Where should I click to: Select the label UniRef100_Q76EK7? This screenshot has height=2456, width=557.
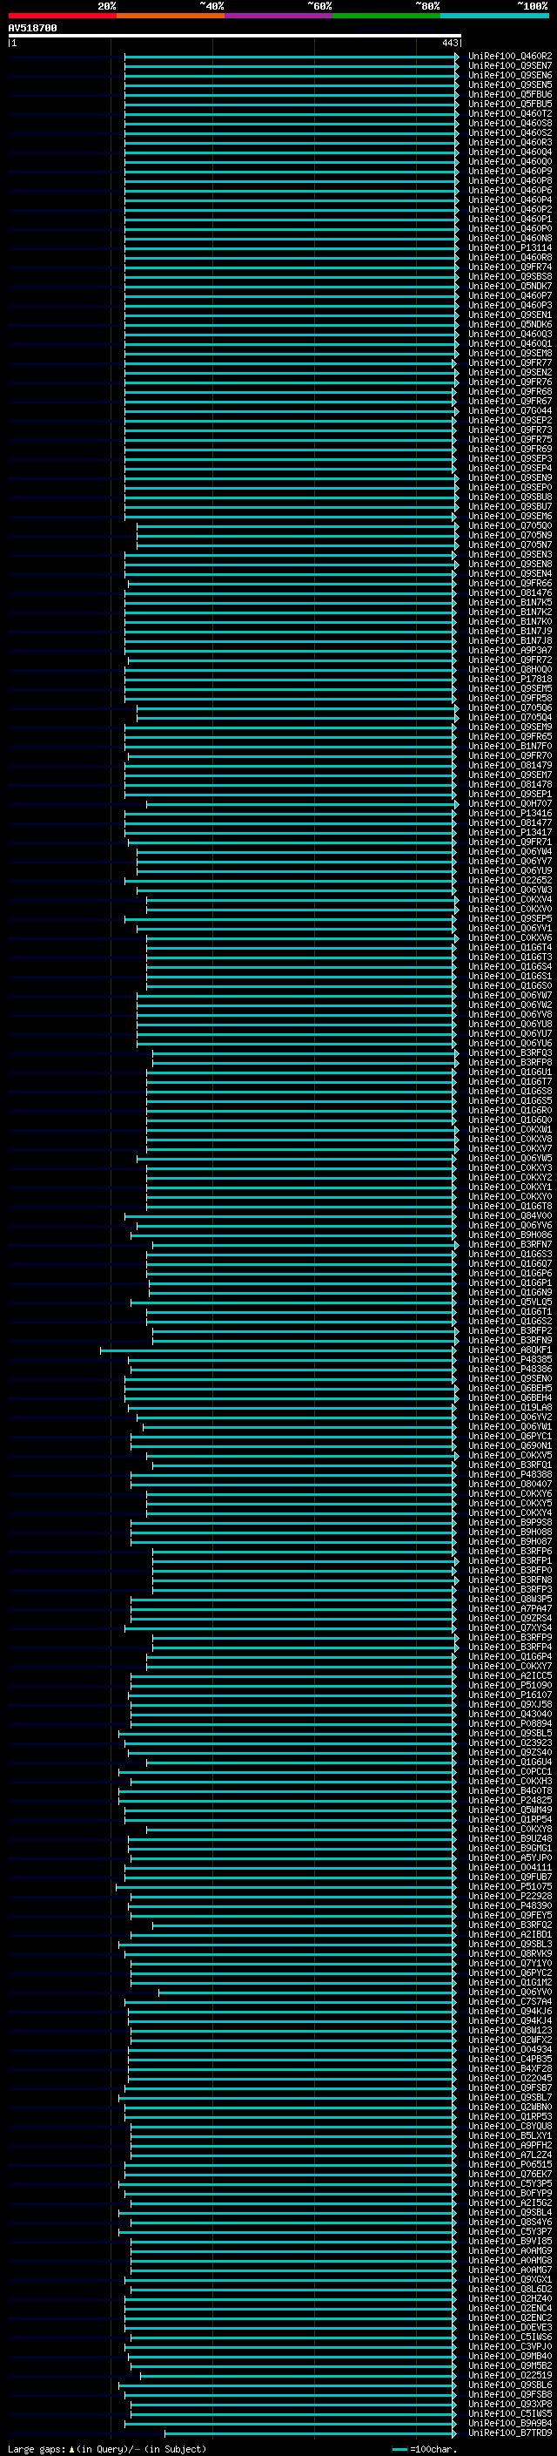[x=509, y=2174]
